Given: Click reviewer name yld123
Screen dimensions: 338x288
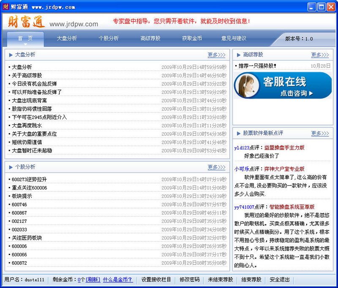Looking at the screenshot, I should click(x=242, y=148).
